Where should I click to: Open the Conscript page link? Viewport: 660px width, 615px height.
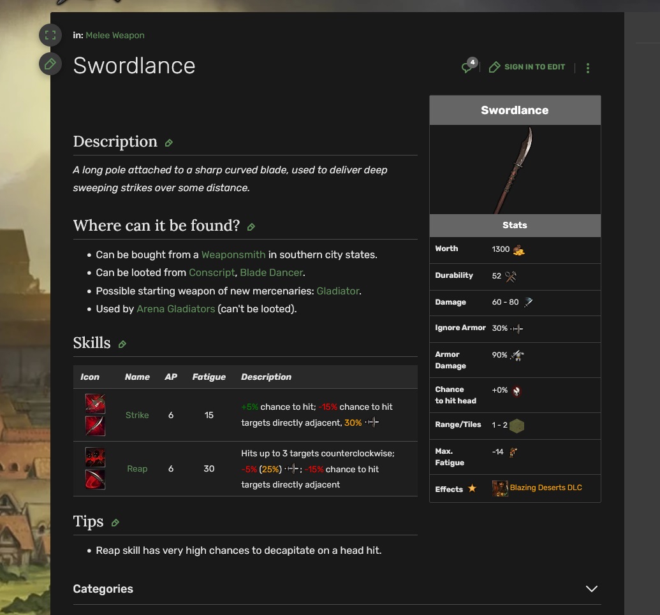[212, 273]
